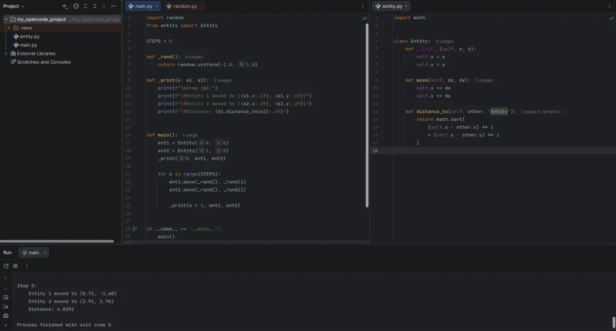Rerun 'main' using the rerun icon
Screen dimensions: 616x331
point(6,266)
